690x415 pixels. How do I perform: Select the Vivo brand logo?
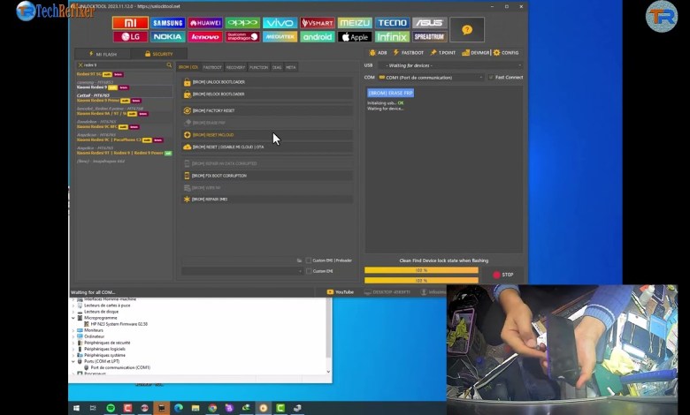280,23
